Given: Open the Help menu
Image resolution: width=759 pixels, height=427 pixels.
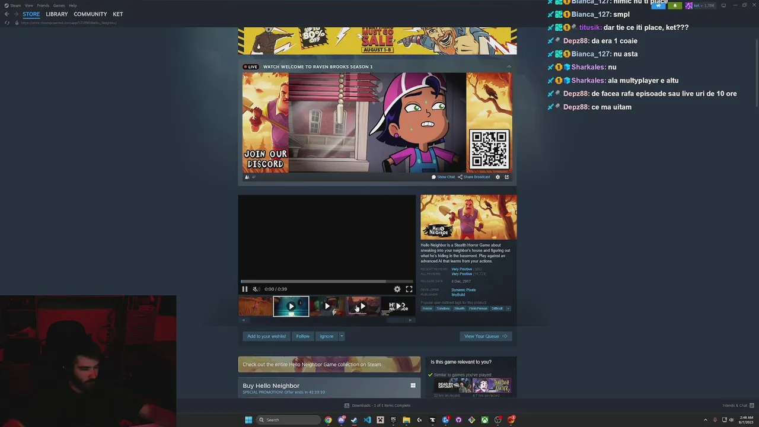Looking at the screenshot, I should (73, 5).
